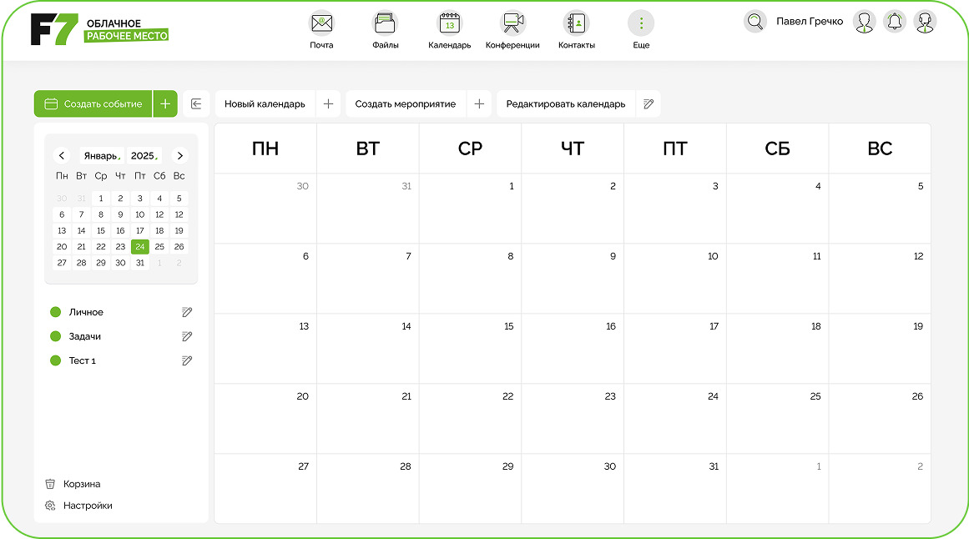Open the Конференции video conference icon

(512, 23)
